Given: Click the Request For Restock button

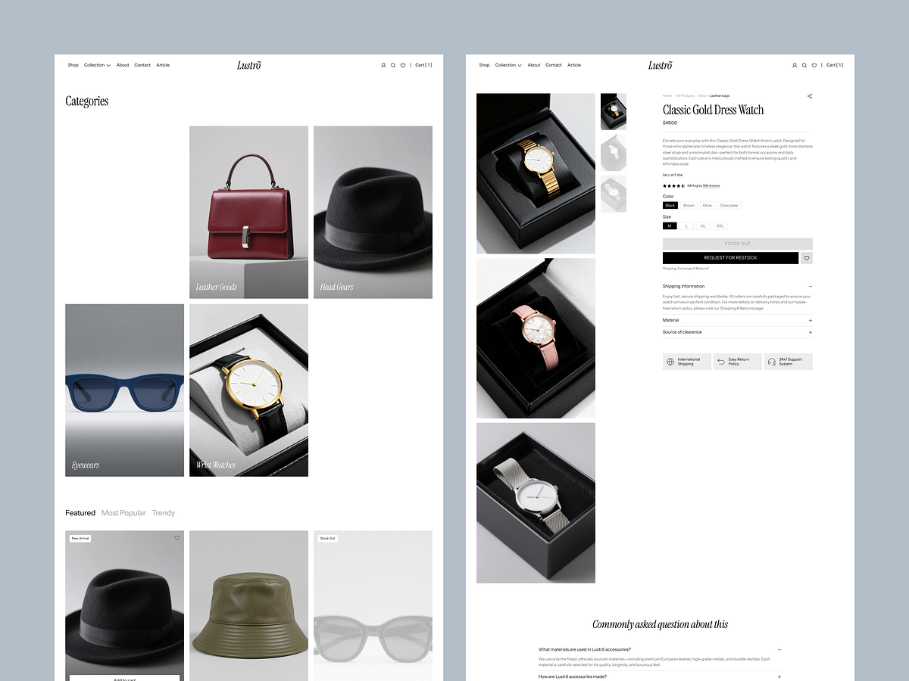Looking at the screenshot, I should (x=729, y=257).
